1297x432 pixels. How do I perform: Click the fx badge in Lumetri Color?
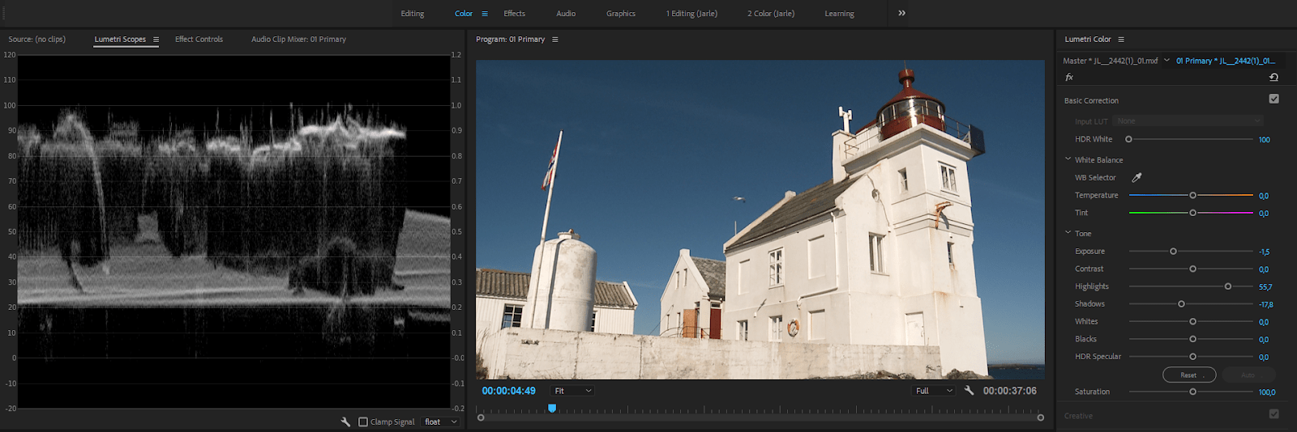(1069, 78)
